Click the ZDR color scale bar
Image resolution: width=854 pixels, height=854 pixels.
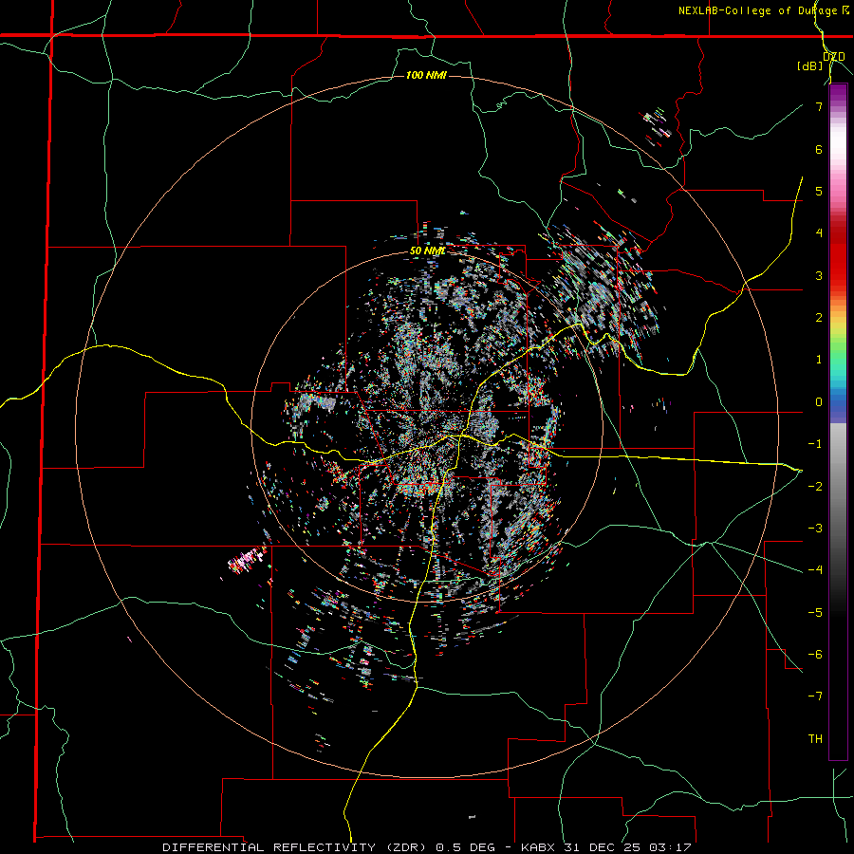coord(838,421)
